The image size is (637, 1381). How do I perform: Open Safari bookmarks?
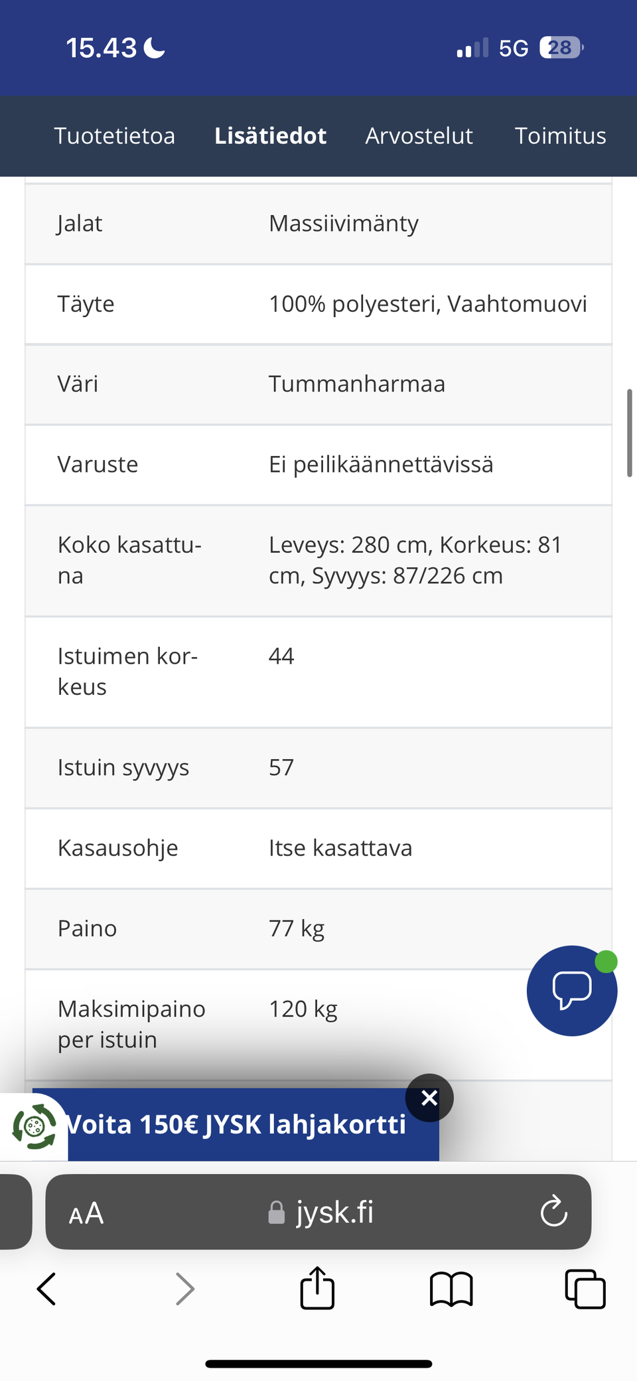[451, 1289]
